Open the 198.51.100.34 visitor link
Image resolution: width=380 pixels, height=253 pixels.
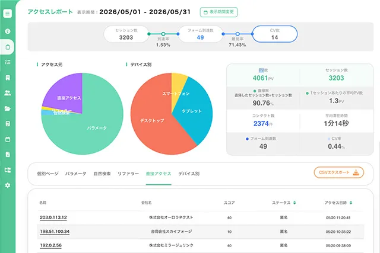point(55,232)
